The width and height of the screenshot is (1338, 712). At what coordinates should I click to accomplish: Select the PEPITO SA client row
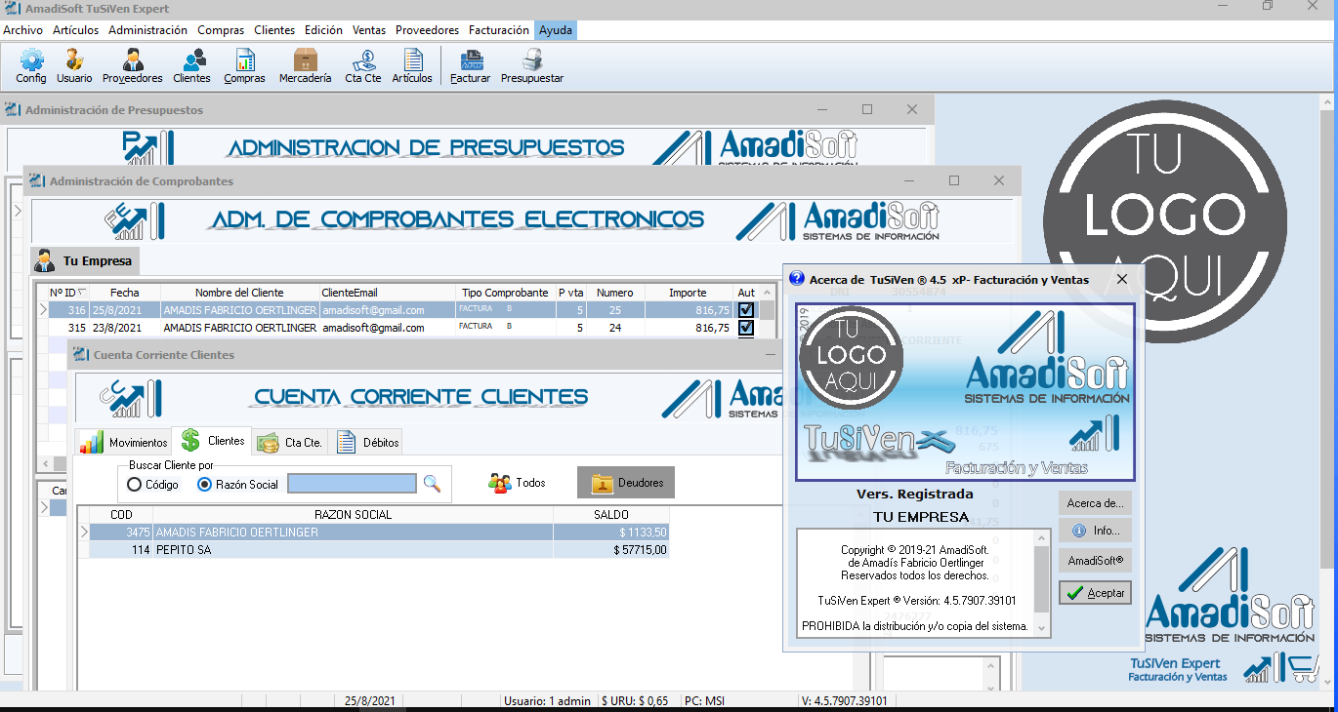pos(379,550)
